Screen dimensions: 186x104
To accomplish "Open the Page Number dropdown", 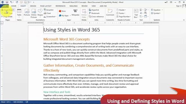I will pos(124,17).
